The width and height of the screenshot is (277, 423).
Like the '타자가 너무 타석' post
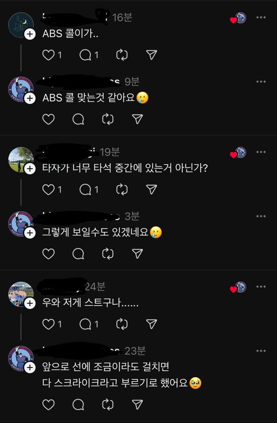[x=48, y=189]
